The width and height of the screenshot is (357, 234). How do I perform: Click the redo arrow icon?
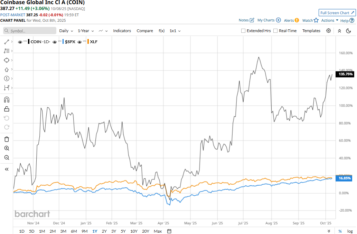click(7, 127)
